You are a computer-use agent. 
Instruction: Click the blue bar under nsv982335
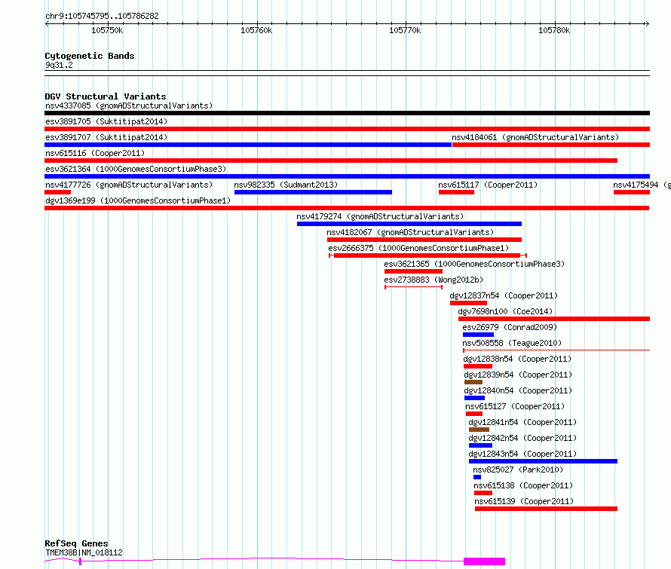coord(313,192)
